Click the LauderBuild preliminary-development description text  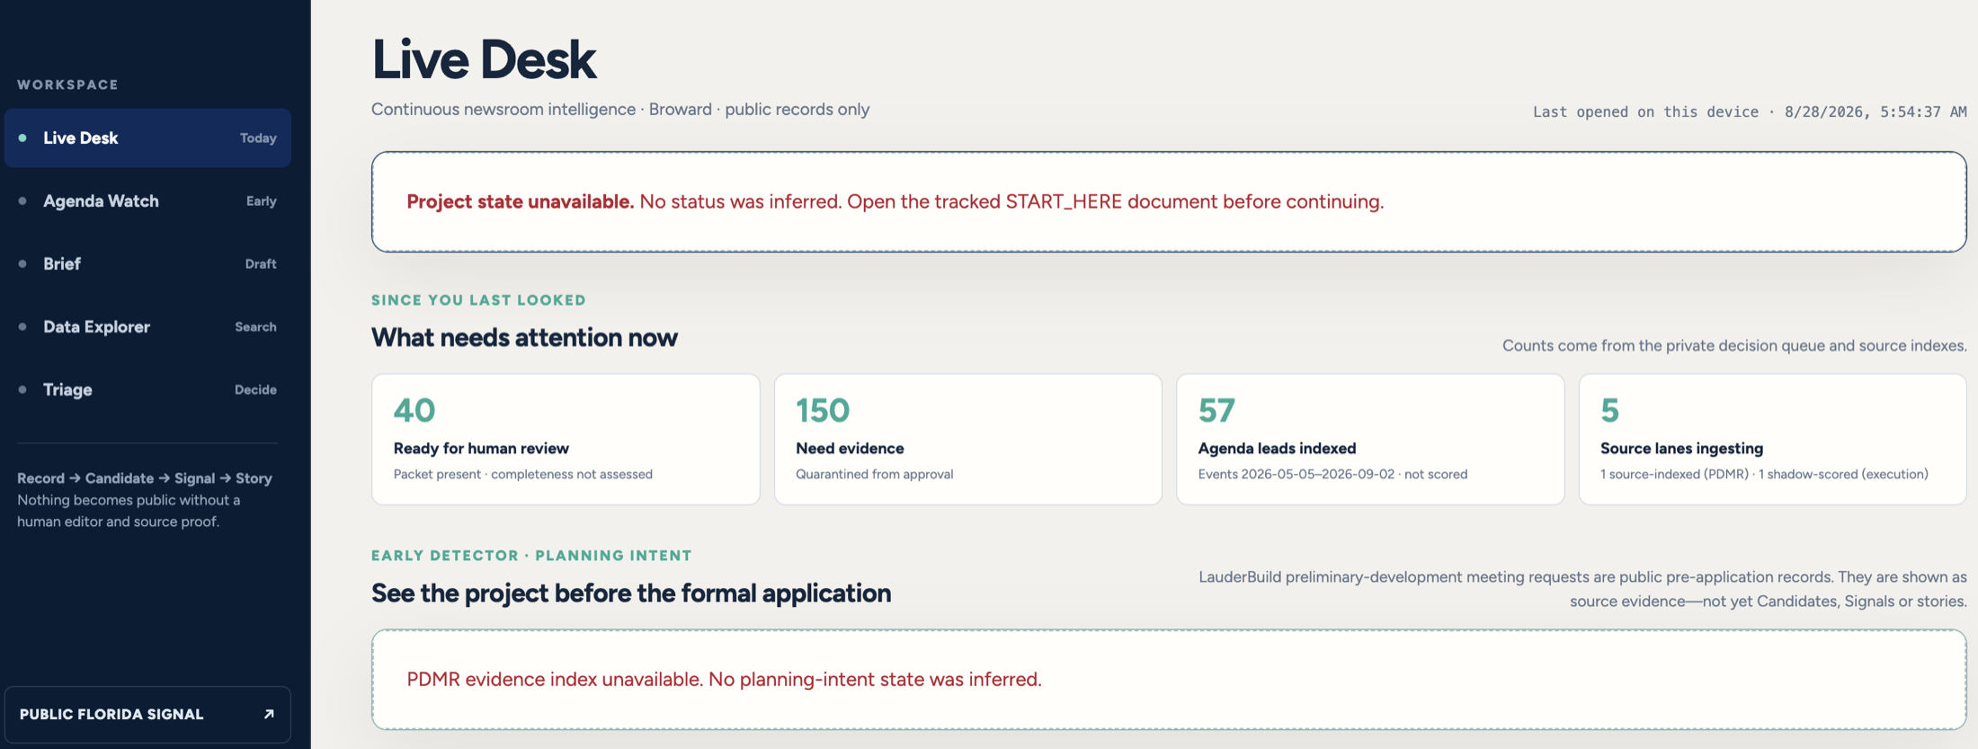(1582, 589)
